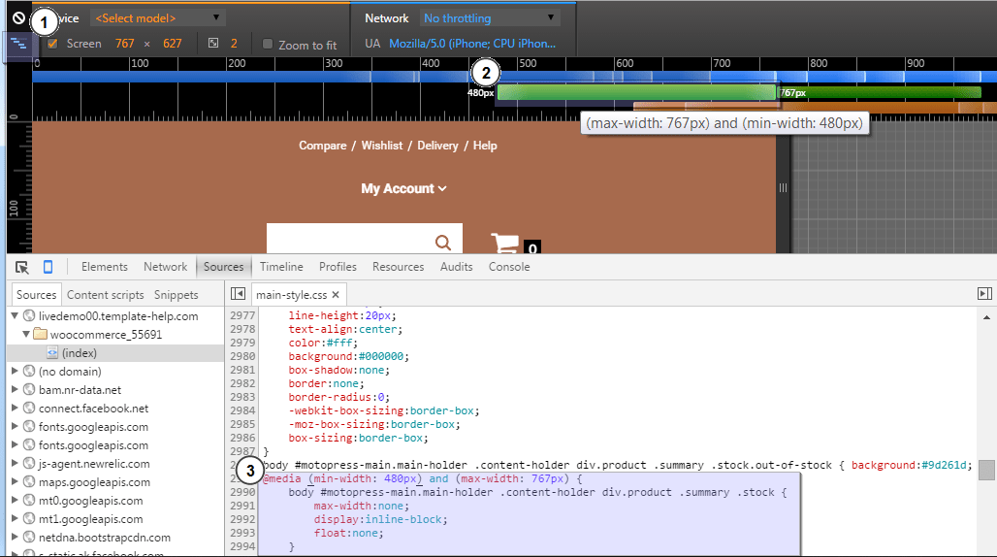Expand the mt1.googleapis.com node
The height and width of the screenshot is (557, 997).
point(15,518)
